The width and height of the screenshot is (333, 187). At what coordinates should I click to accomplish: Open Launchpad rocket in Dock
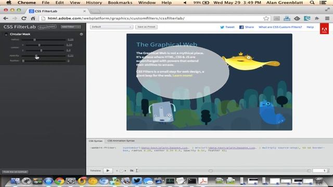tap(26, 181)
